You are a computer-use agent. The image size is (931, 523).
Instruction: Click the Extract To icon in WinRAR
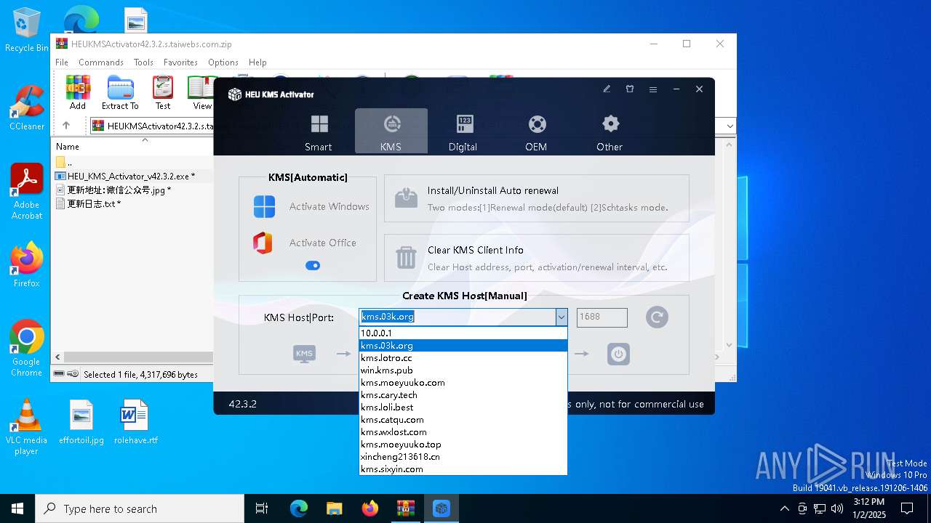pos(120,92)
